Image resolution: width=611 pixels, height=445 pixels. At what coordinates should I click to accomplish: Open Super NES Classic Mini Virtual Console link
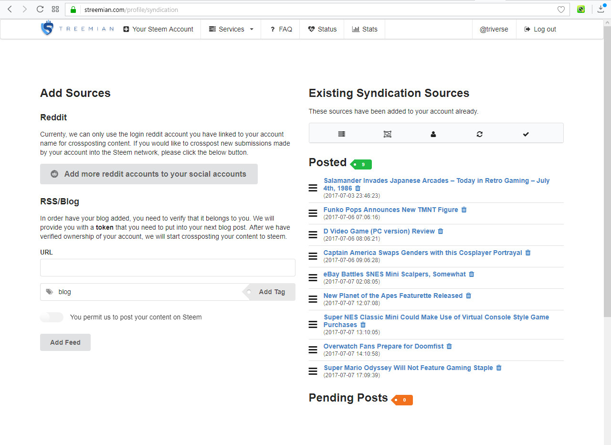[436, 321]
